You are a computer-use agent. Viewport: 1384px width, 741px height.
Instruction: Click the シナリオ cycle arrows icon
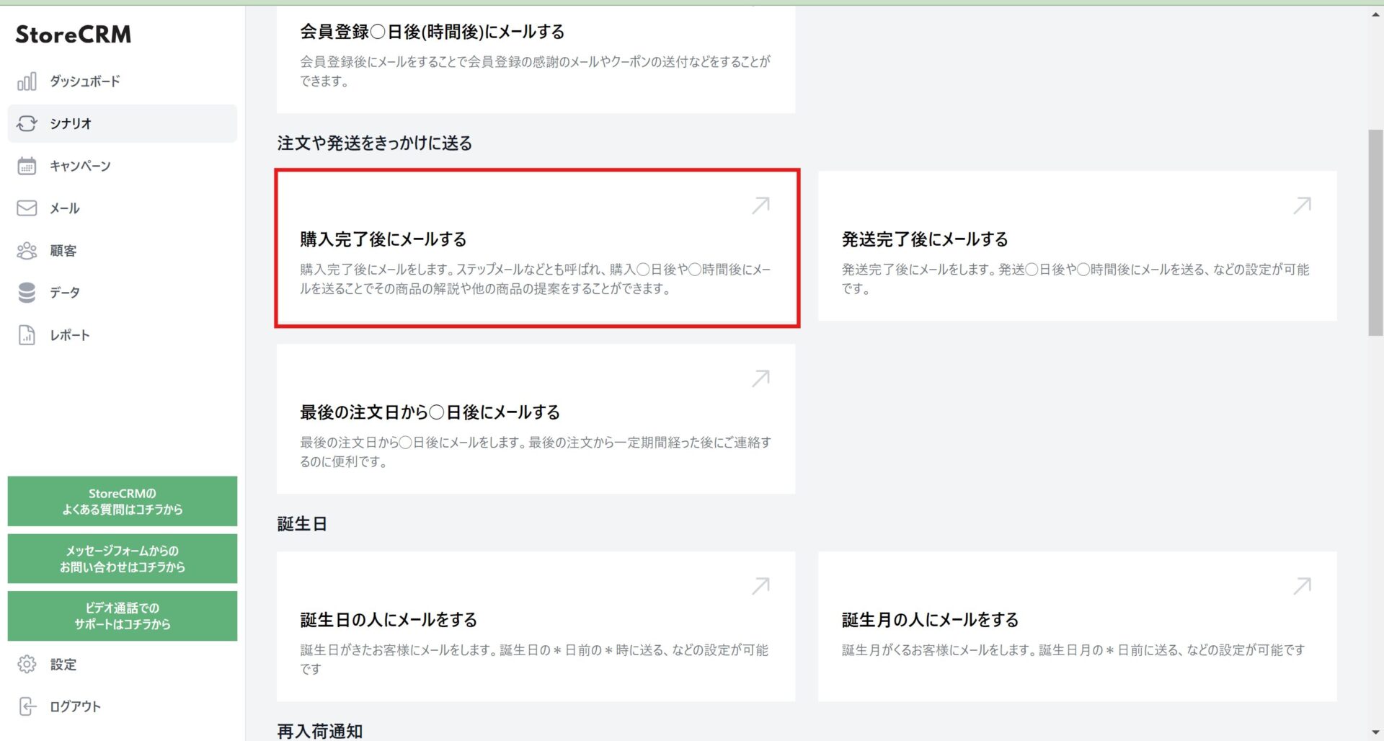pyautogui.click(x=27, y=123)
